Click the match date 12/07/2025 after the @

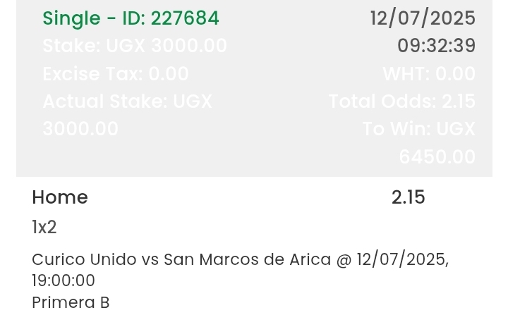pos(401,259)
